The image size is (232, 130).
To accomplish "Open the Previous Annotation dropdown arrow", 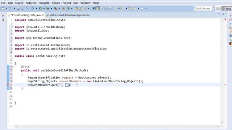I will [x=127, y=8].
